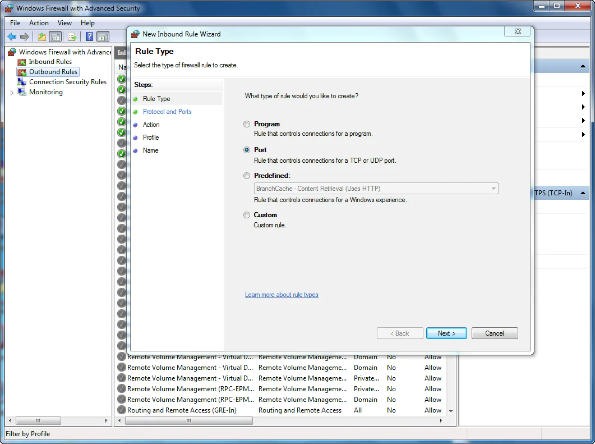Open the Action menu
The width and height of the screenshot is (595, 444).
[x=39, y=23]
